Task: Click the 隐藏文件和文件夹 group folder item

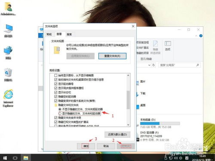Action: point(67,105)
